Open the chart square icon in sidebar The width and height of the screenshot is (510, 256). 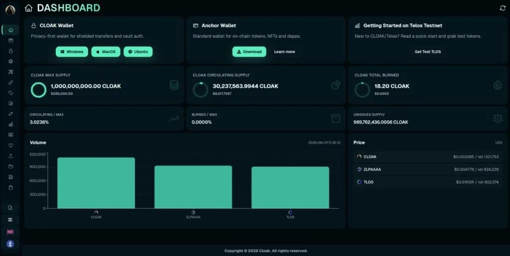10,103
